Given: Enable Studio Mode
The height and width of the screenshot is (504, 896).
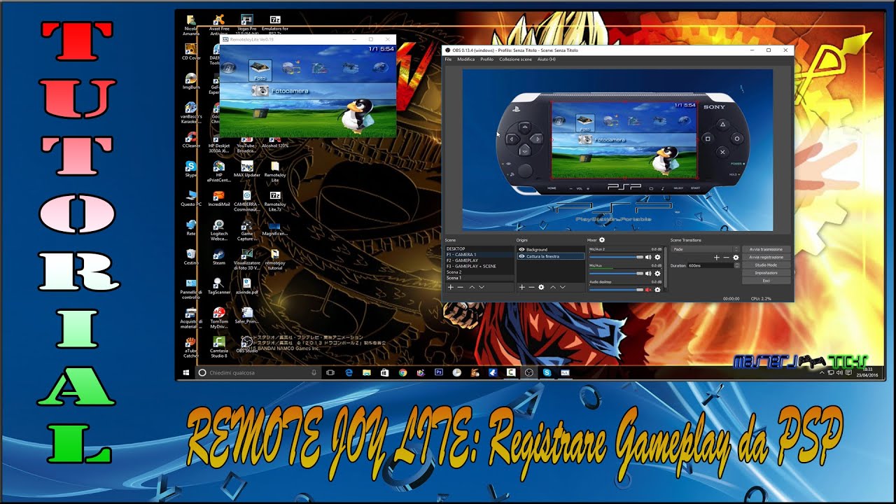Looking at the screenshot, I should click(766, 265).
